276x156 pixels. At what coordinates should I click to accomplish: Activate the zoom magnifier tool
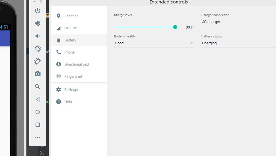tap(38, 87)
